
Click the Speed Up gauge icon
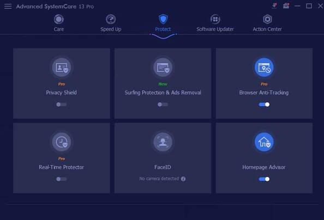(111, 19)
